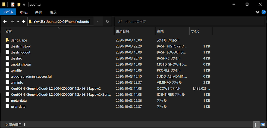
Task: Click the .sudo_as_admin_successful file name
Action: [31, 77]
